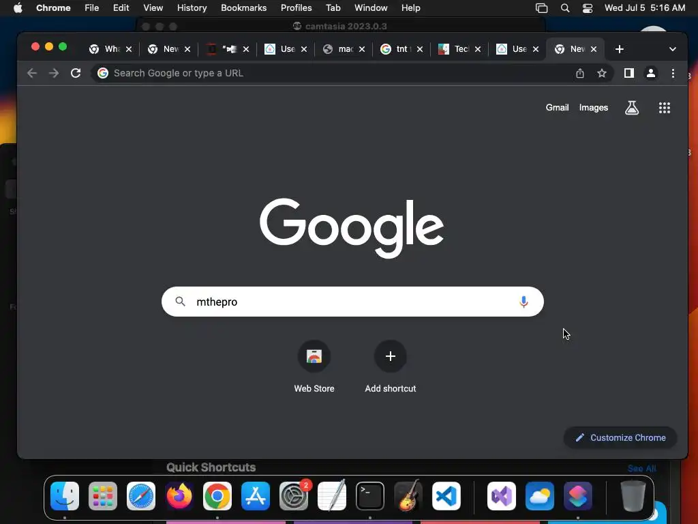Expand the tab search chevron

point(673,49)
